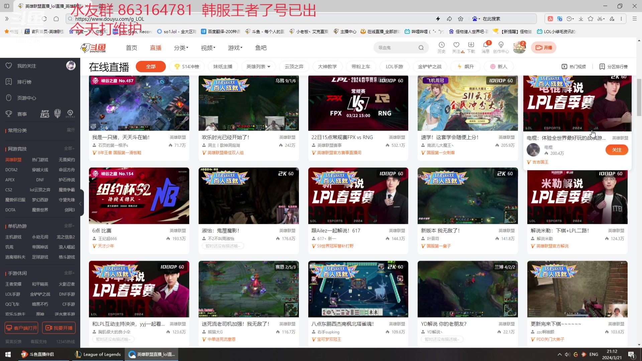Click the search input containing 吸血鬼
Screen dimensions: 642x361
tap(395, 47)
